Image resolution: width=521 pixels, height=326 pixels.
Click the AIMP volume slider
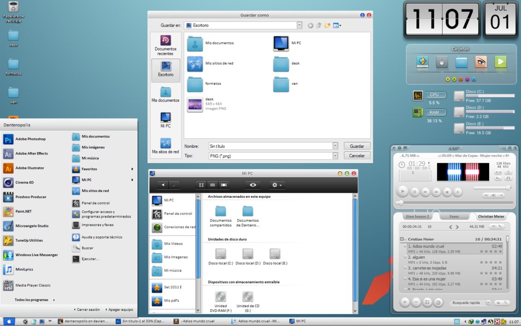tap(492, 188)
